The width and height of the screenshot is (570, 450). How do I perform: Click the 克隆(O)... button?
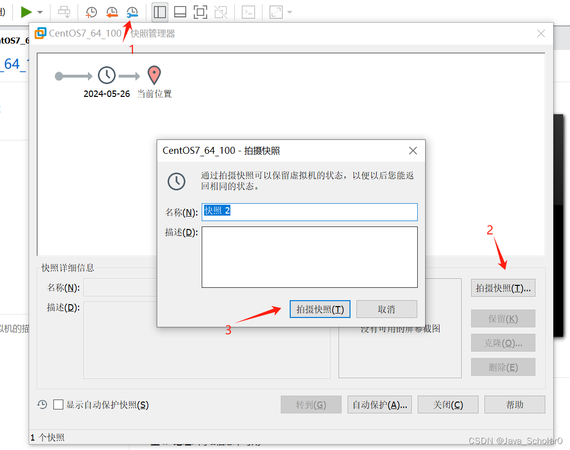point(503,343)
